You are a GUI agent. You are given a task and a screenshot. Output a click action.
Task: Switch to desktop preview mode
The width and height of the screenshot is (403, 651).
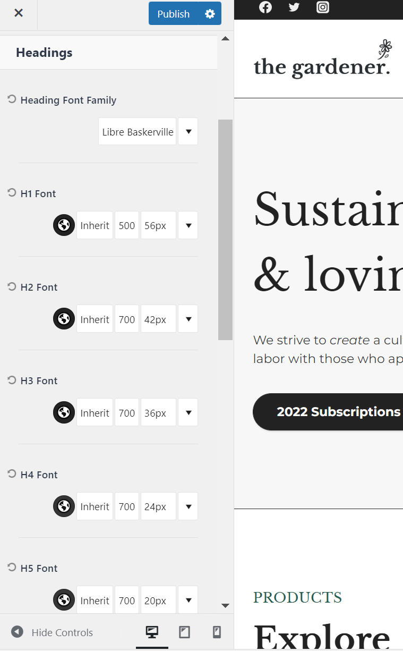click(152, 632)
